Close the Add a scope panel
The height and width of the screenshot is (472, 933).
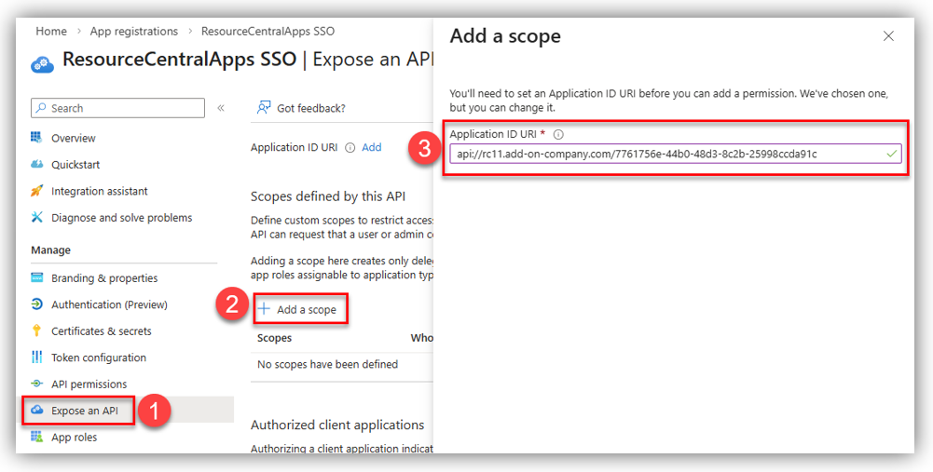click(888, 36)
